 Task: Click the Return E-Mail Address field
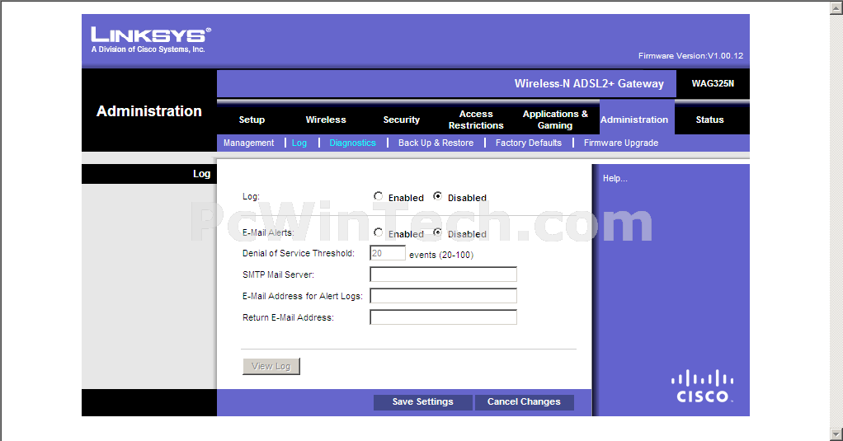[x=444, y=317]
